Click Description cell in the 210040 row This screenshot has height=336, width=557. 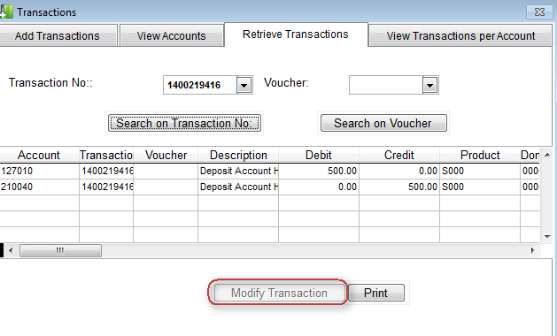[238, 187]
